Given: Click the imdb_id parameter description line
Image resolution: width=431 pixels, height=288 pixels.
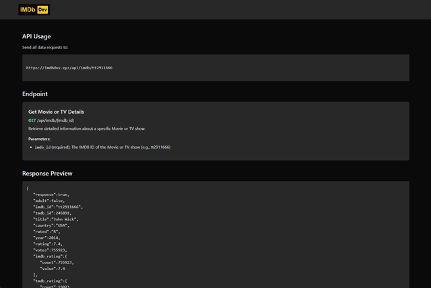Looking at the screenshot, I should click(102, 146).
